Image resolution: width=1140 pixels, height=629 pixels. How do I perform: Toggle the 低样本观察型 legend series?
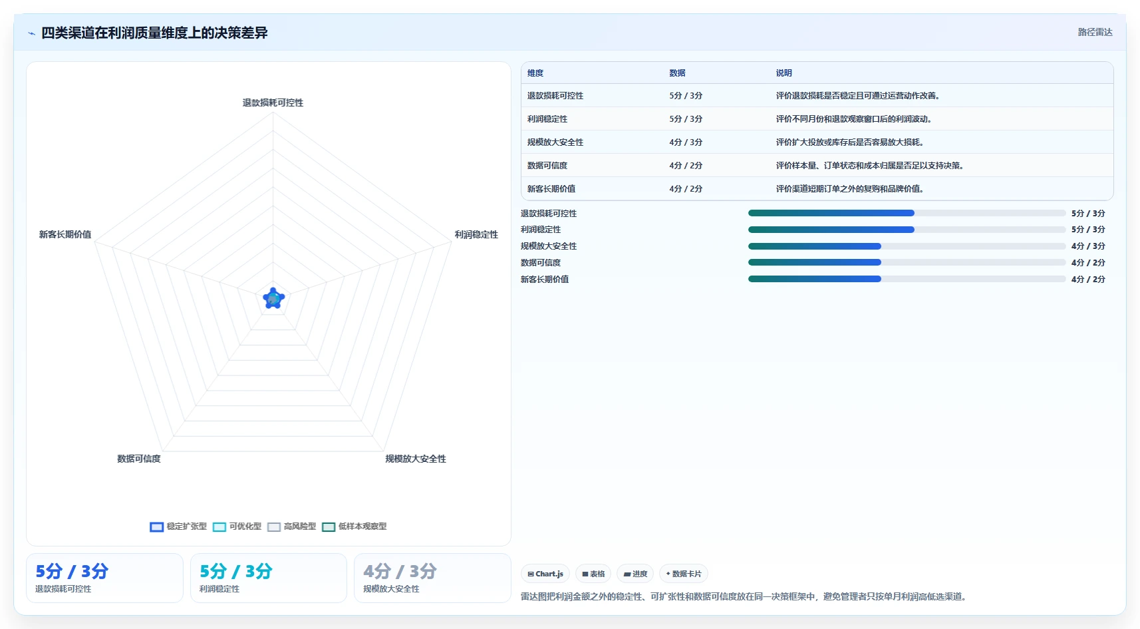(354, 526)
